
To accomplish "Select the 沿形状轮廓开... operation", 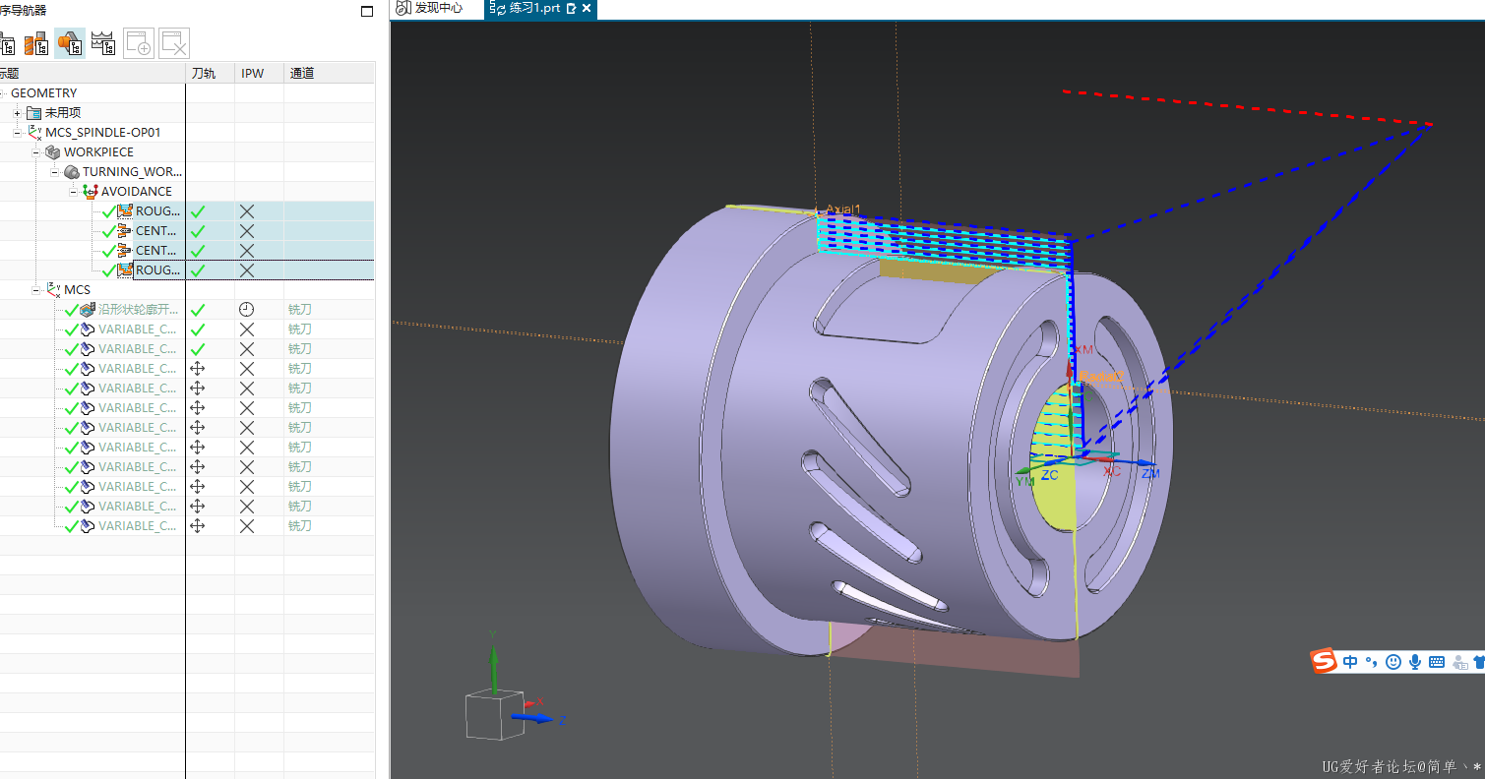I will (x=140, y=310).
